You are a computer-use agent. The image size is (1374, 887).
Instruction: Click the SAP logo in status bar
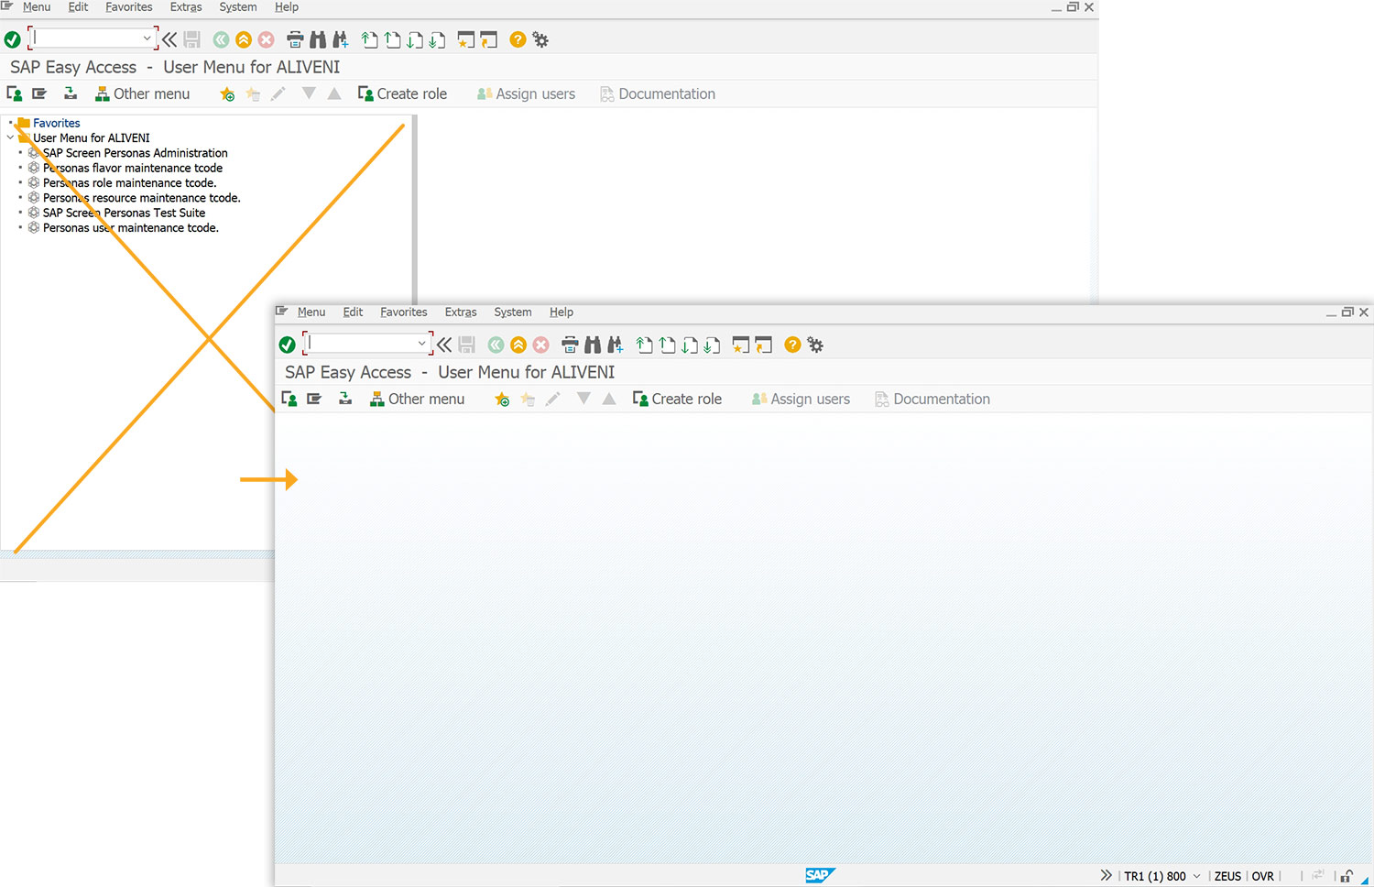(x=820, y=875)
